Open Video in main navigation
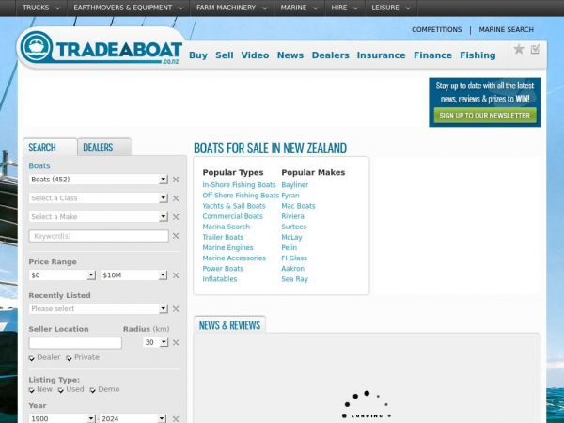This screenshot has width=564, height=423. [x=255, y=55]
